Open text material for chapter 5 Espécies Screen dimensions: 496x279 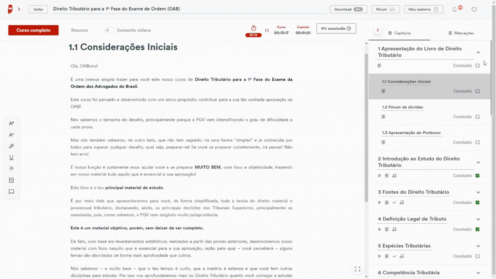387,256
